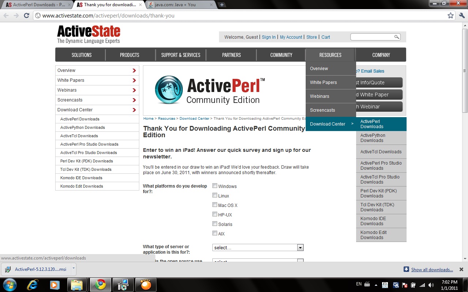Click the site search magnifier icon
Viewport: 468px width, 292px height.
coord(396,37)
